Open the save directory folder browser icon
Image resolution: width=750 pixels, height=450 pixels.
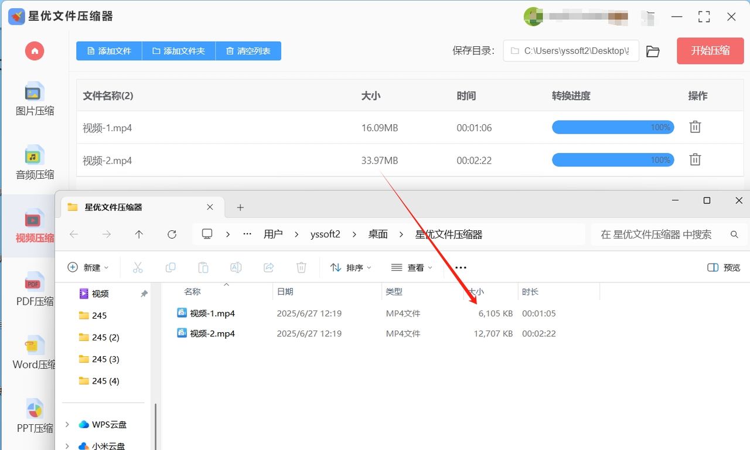(x=653, y=51)
